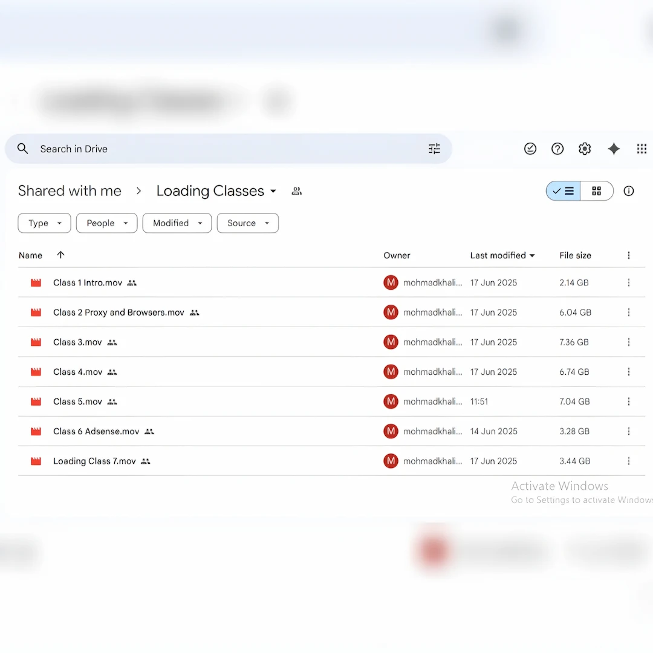Open the Google apps grid
The height and width of the screenshot is (653, 653).
pos(642,149)
